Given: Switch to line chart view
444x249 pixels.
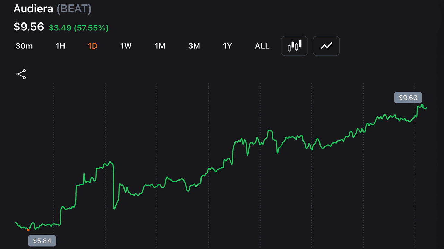Looking at the screenshot, I should pyautogui.click(x=326, y=46).
